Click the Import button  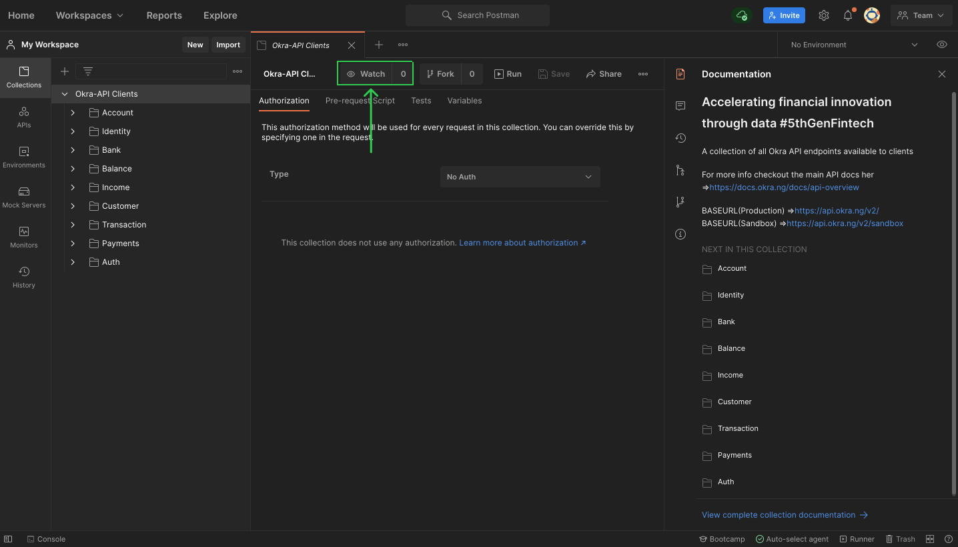coord(228,45)
